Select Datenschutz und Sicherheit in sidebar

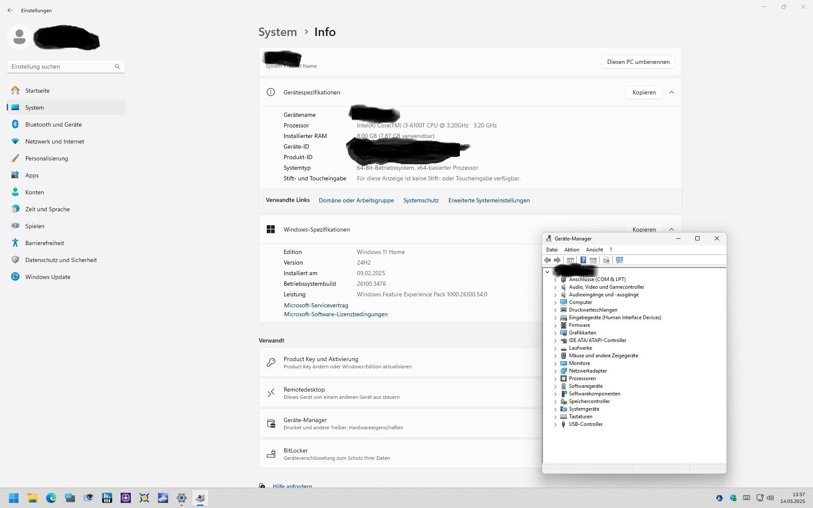tap(66, 260)
